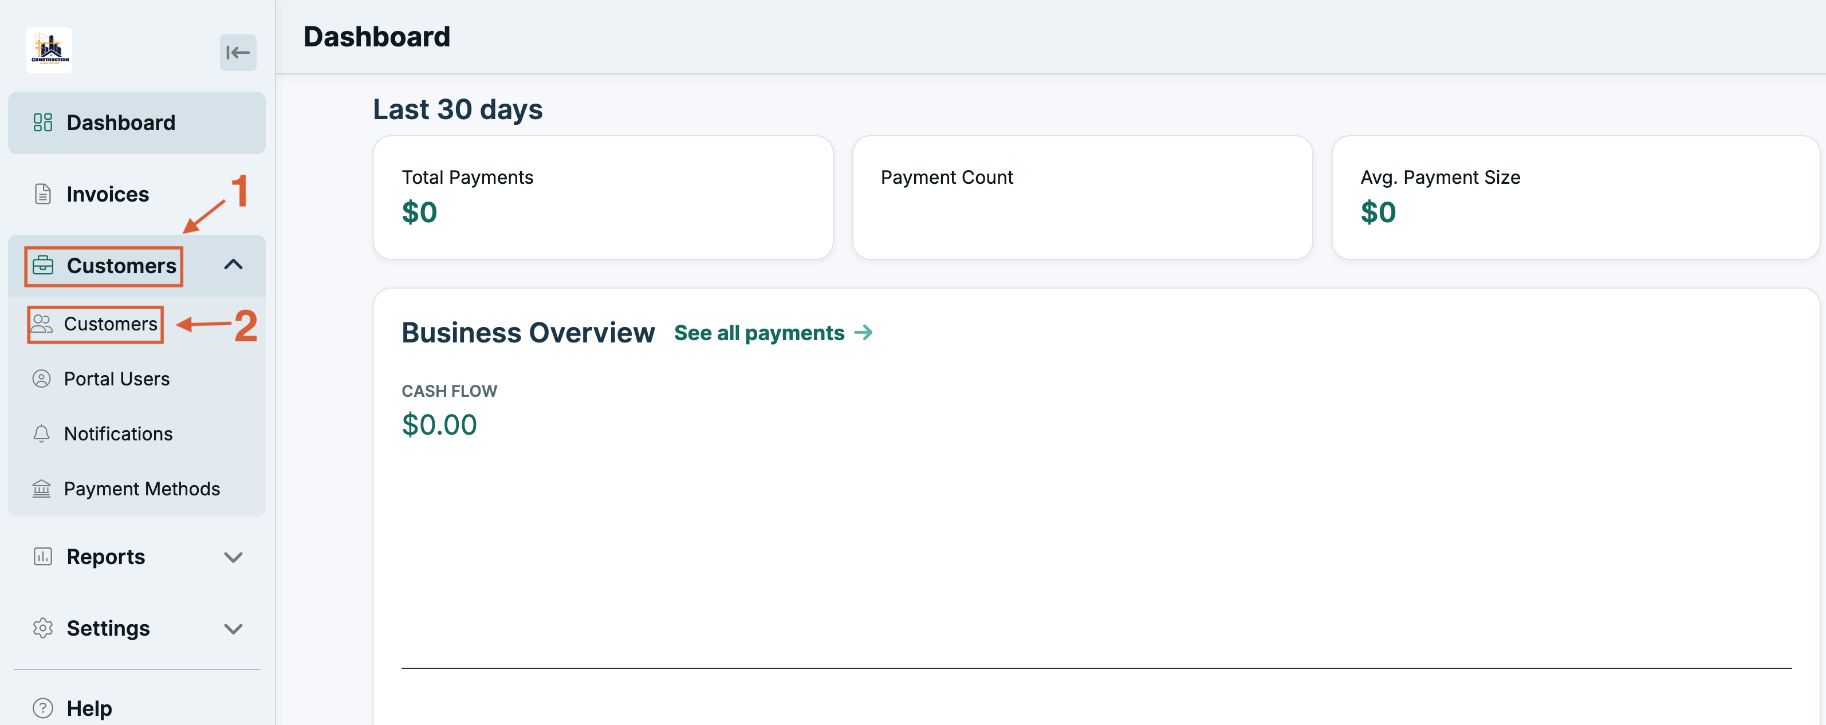Open the Help menu item

pyautogui.click(x=137, y=708)
